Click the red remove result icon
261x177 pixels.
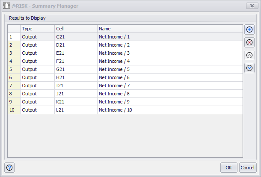(x=249, y=42)
